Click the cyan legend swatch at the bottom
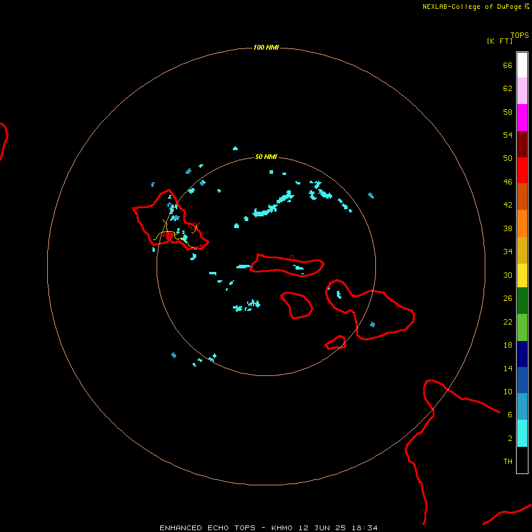Viewport: 532px width, 532px height. (x=522, y=433)
